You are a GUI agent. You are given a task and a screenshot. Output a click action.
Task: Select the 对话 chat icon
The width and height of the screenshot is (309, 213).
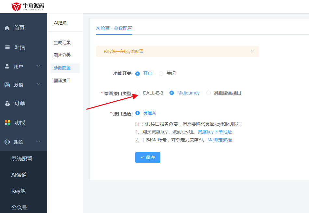(7, 47)
